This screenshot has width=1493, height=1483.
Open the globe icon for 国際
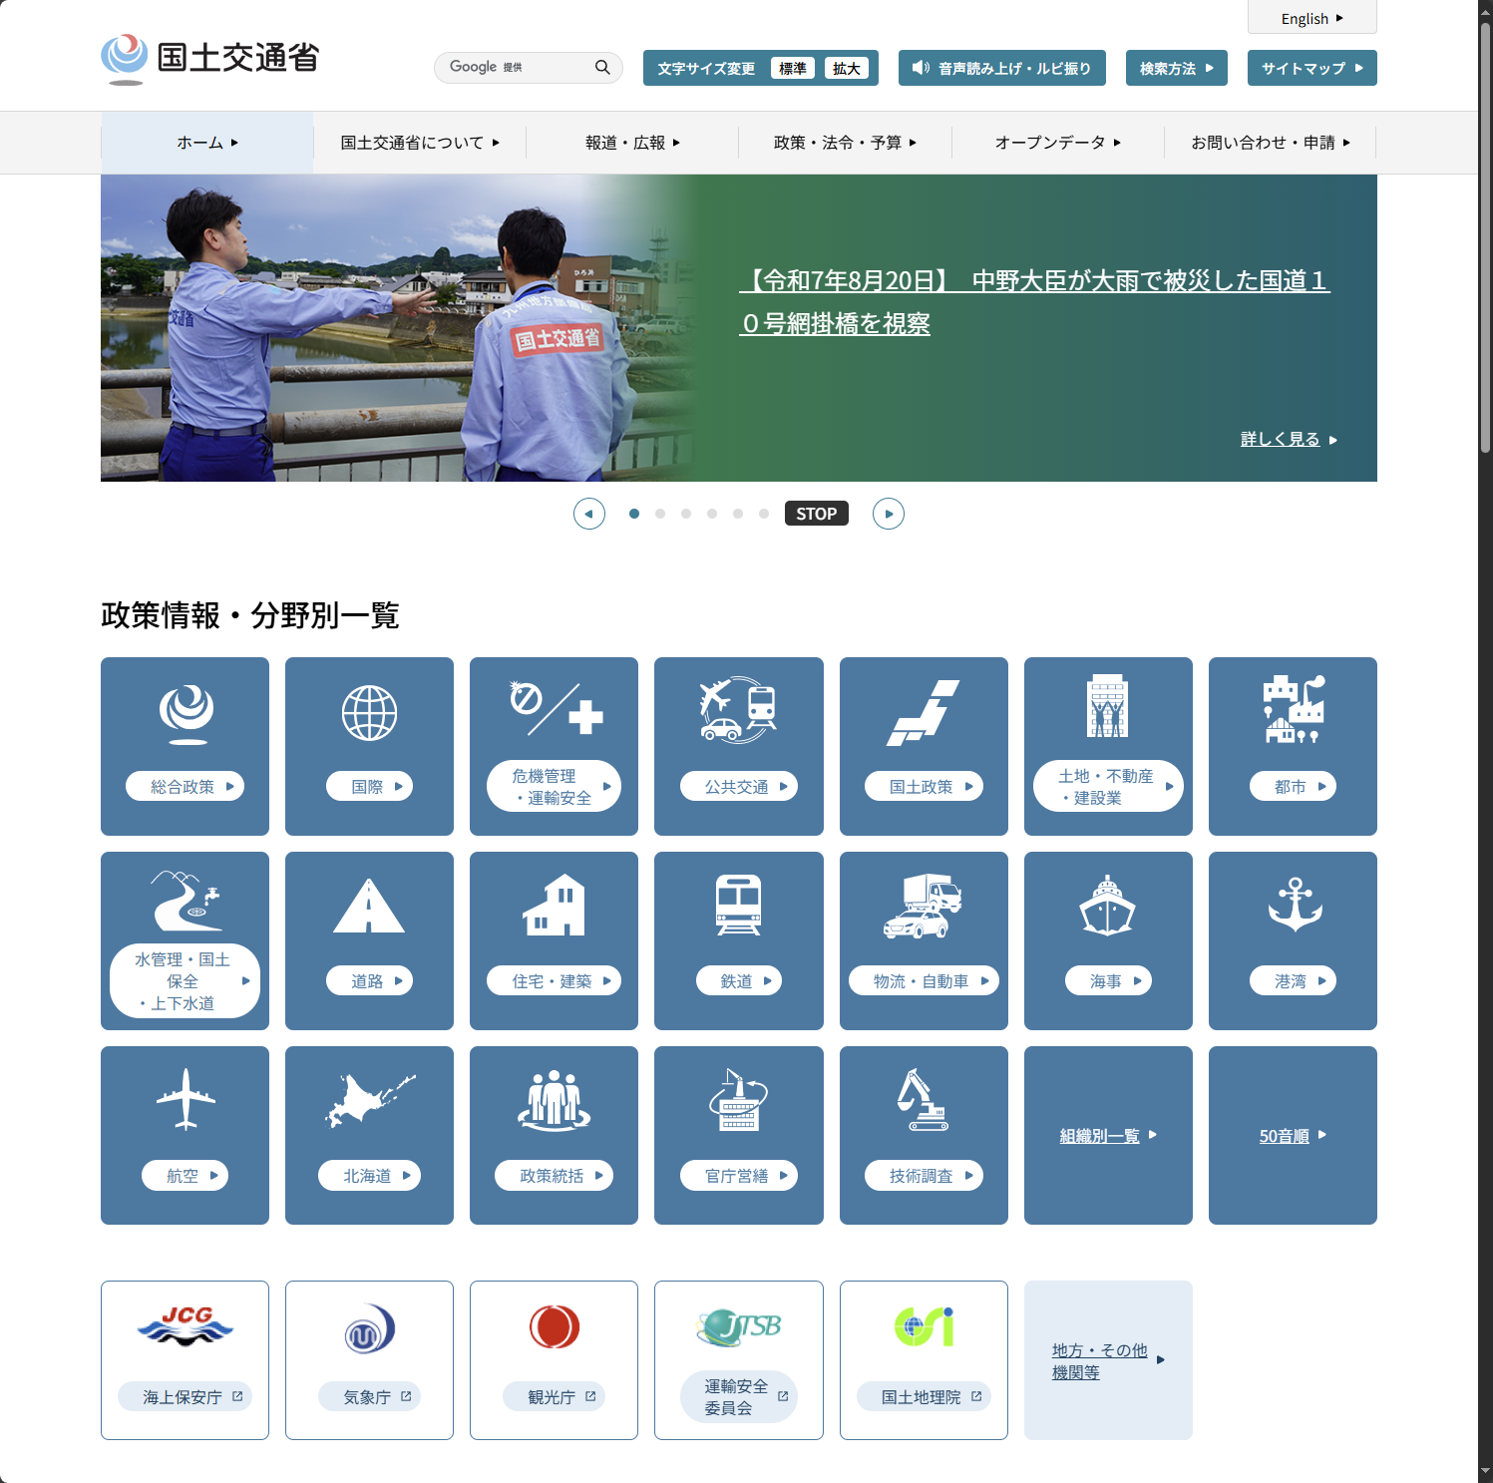point(369,713)
